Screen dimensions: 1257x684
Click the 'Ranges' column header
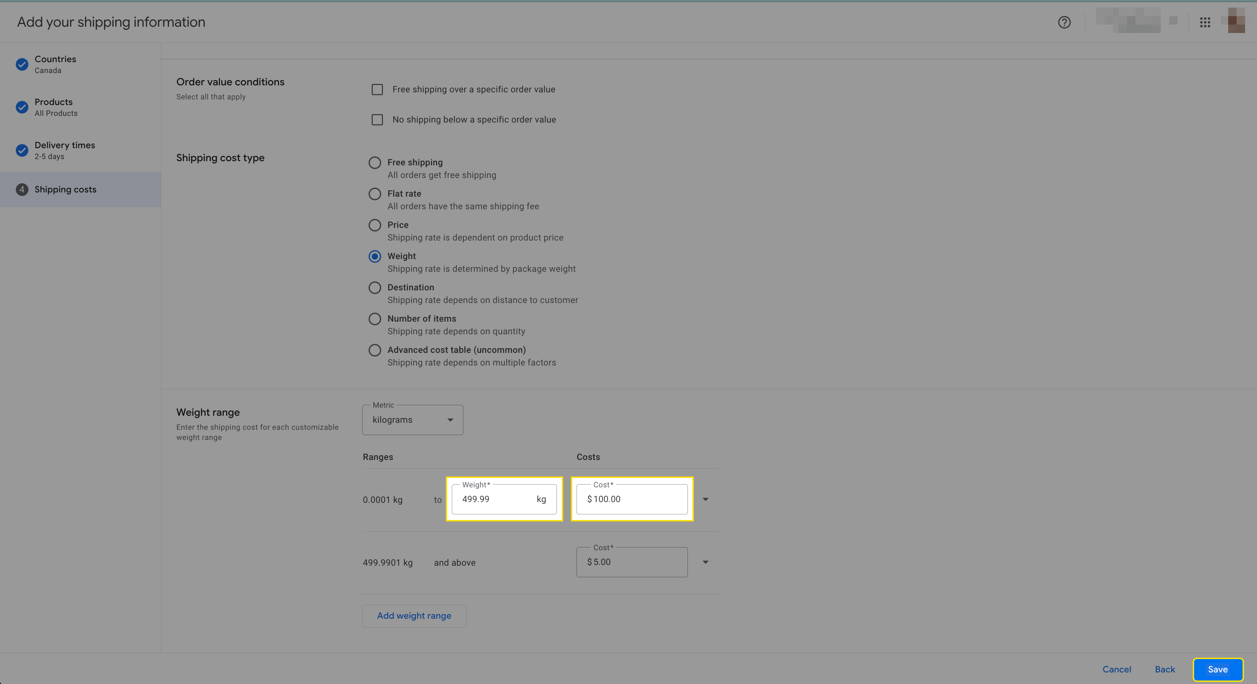378,457
